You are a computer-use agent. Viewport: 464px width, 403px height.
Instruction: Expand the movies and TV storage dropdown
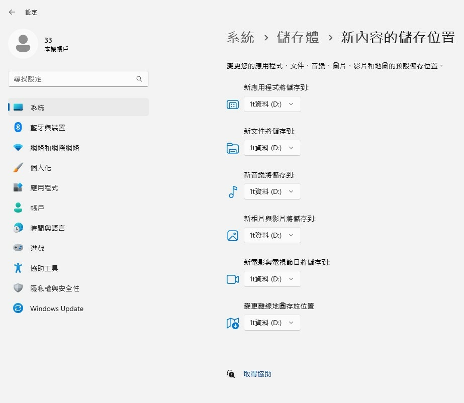[x=272, y=278]
